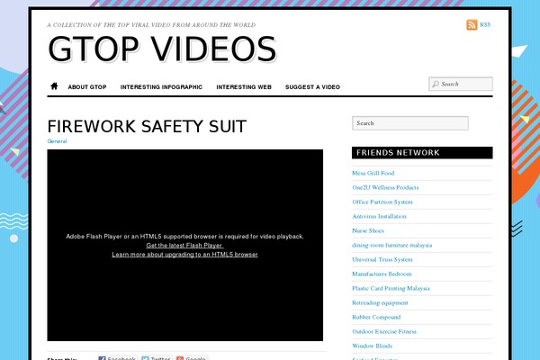Open Plastic Card Printing Malaysia link
The image size is (540, 360).
[x=391, y=288]
